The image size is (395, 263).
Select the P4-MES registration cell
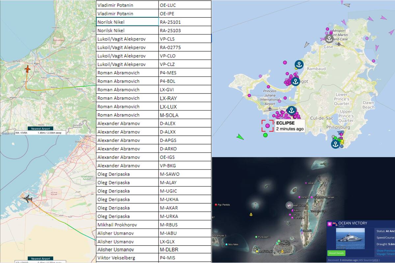pos(185,73)
